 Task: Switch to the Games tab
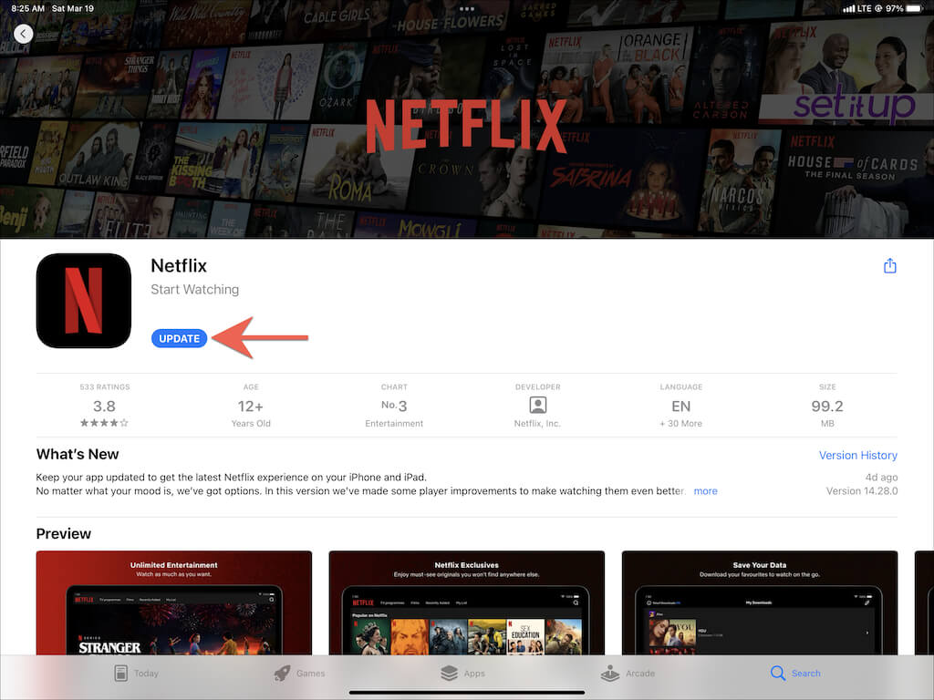click(299, 674)
